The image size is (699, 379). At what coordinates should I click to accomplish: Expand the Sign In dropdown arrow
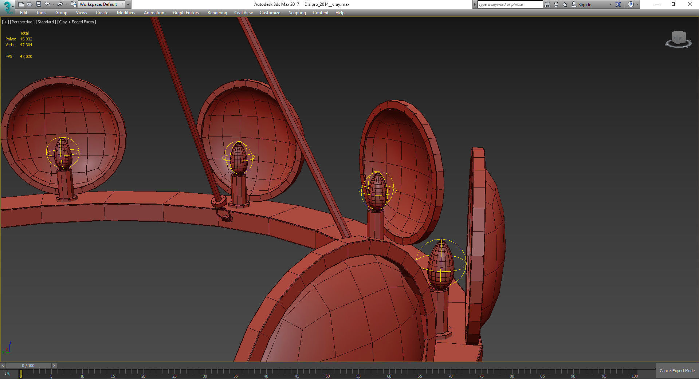tap(610, 4)
